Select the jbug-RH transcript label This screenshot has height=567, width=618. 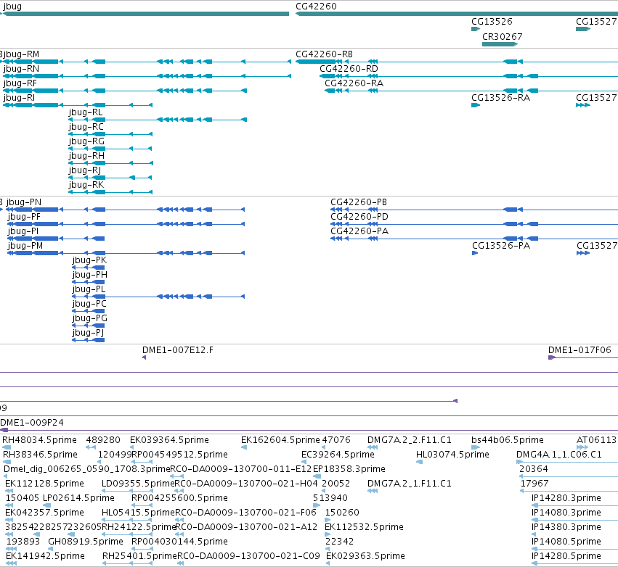pos(86,156)
